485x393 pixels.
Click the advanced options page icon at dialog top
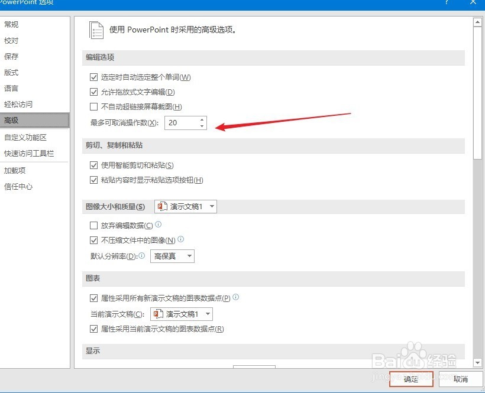point(96,30)
